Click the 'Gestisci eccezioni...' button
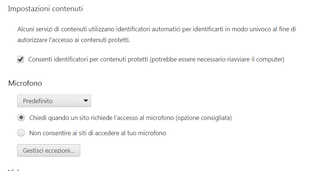Image resolution: width=318 pixels, height=171 pixels. point(49,151)
